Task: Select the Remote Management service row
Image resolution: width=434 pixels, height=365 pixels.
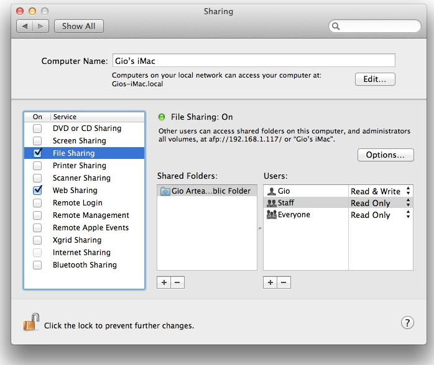Action: click(84, 215)
